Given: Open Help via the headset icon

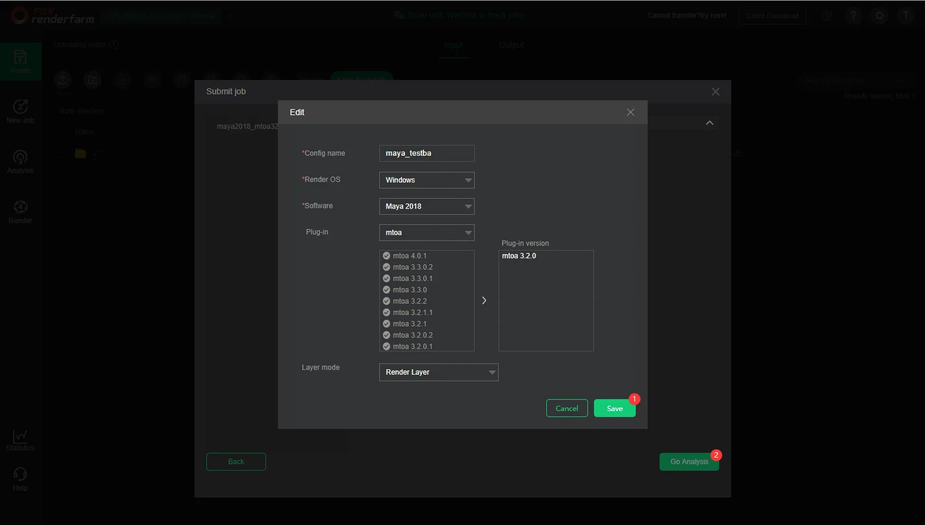Looking at the screenshot, I should (20, 479).
